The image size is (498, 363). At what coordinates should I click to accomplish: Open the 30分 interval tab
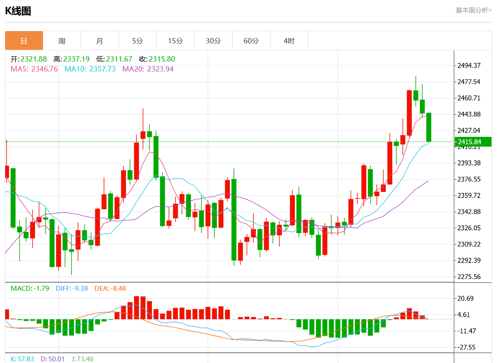coord(213,41)
